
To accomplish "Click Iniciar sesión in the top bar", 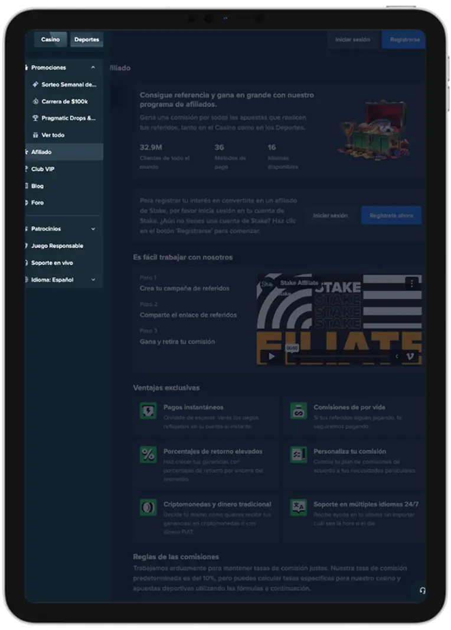I will tap(352, 40).
